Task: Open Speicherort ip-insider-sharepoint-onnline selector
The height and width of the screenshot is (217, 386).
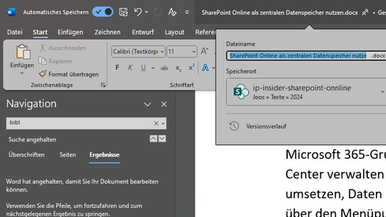Action: tap(306, 92)
